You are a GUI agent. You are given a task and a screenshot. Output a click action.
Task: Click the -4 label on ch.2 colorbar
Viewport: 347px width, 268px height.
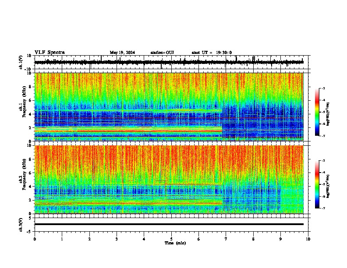323,172
